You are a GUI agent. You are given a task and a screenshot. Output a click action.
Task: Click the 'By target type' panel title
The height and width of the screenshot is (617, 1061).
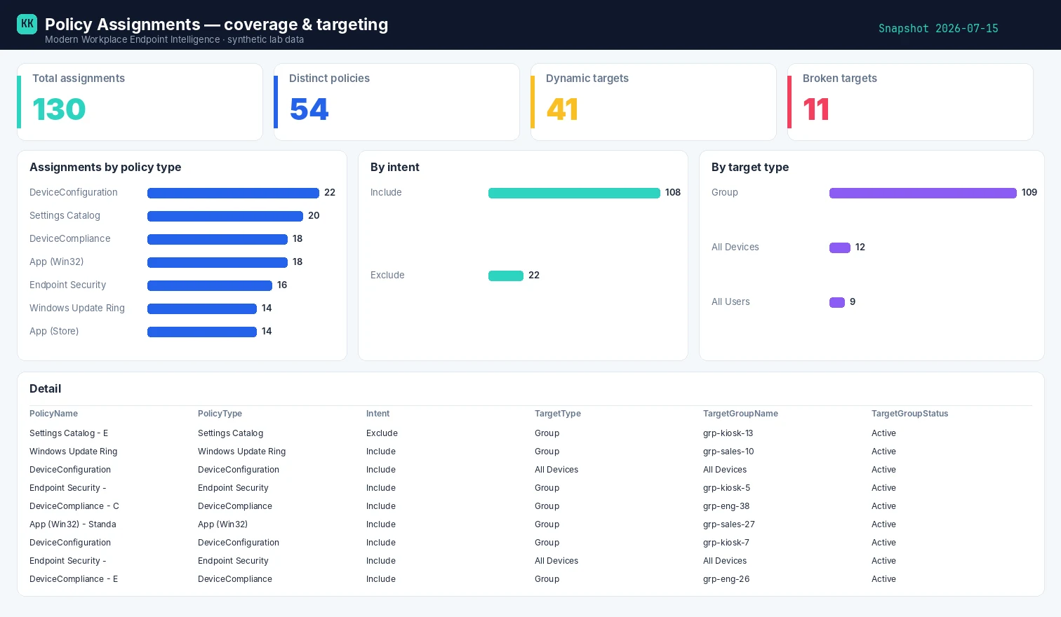coord(750,167)
